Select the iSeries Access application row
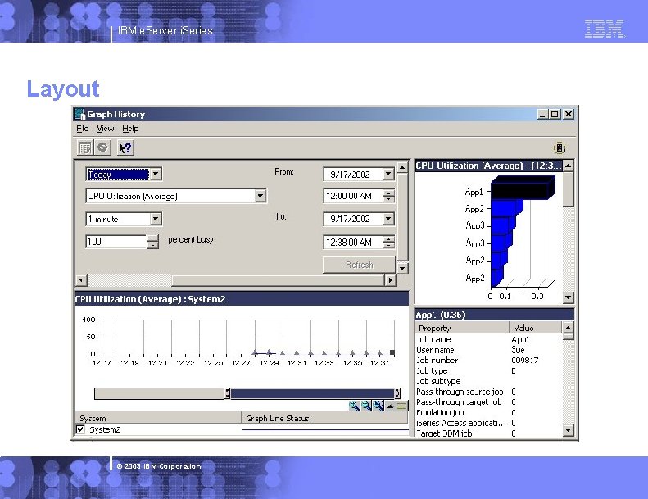The image size is (648, 499). pyautogui.click(x=488, y=423)
